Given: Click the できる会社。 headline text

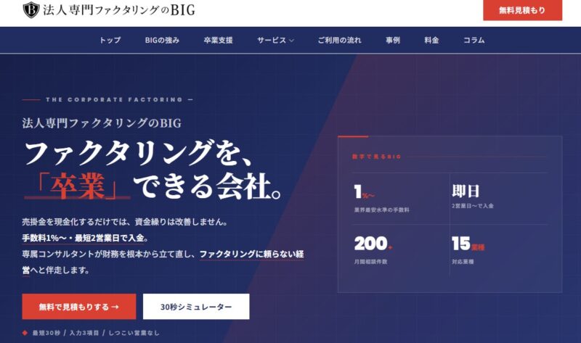Looking at the screenshot, I should 208,186.
